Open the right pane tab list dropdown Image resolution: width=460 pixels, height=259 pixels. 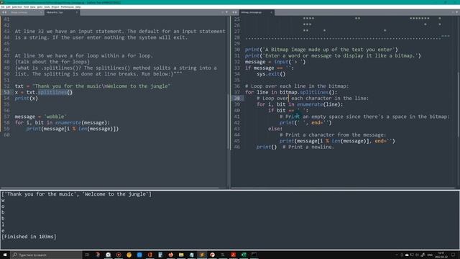tap(457, 12)
